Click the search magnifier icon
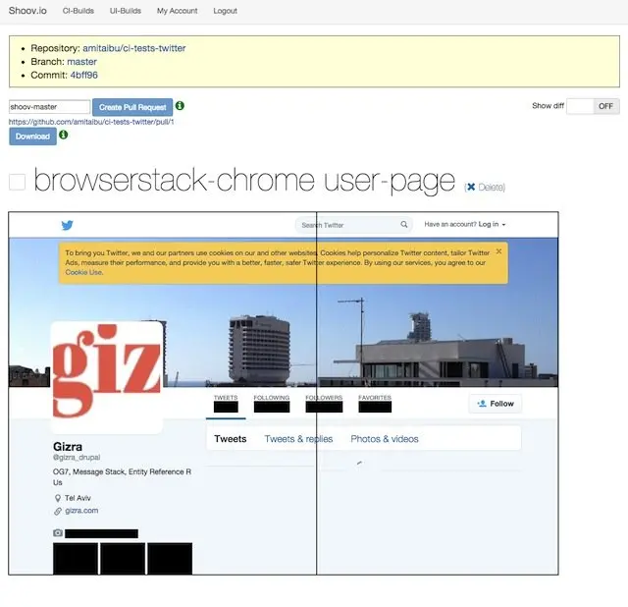The width and height of the screenshot is (628, 607). coord(404,225)
